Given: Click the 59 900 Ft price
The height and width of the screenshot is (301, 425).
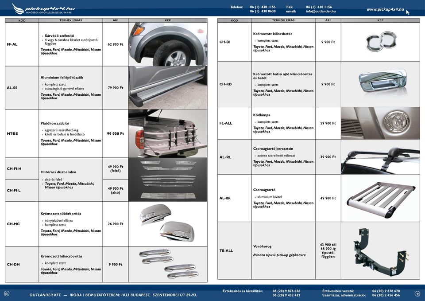Looking at the screenshot, I should [328, 123].
